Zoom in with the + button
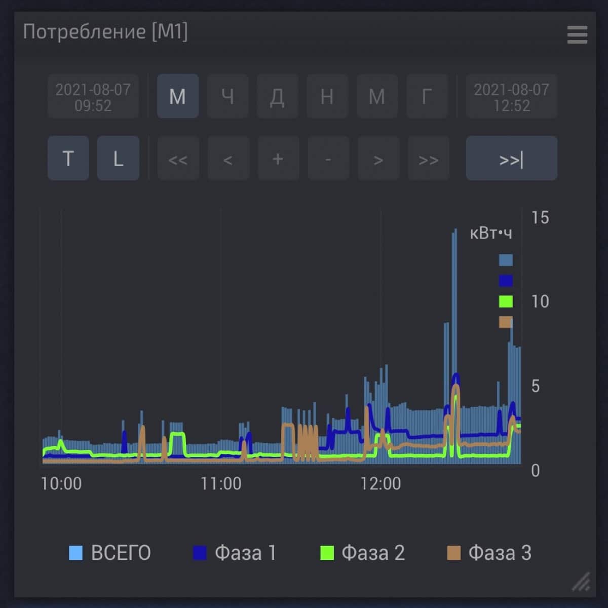Image resolution: width=608 pixels, height=608 pixels. [278, 158]
